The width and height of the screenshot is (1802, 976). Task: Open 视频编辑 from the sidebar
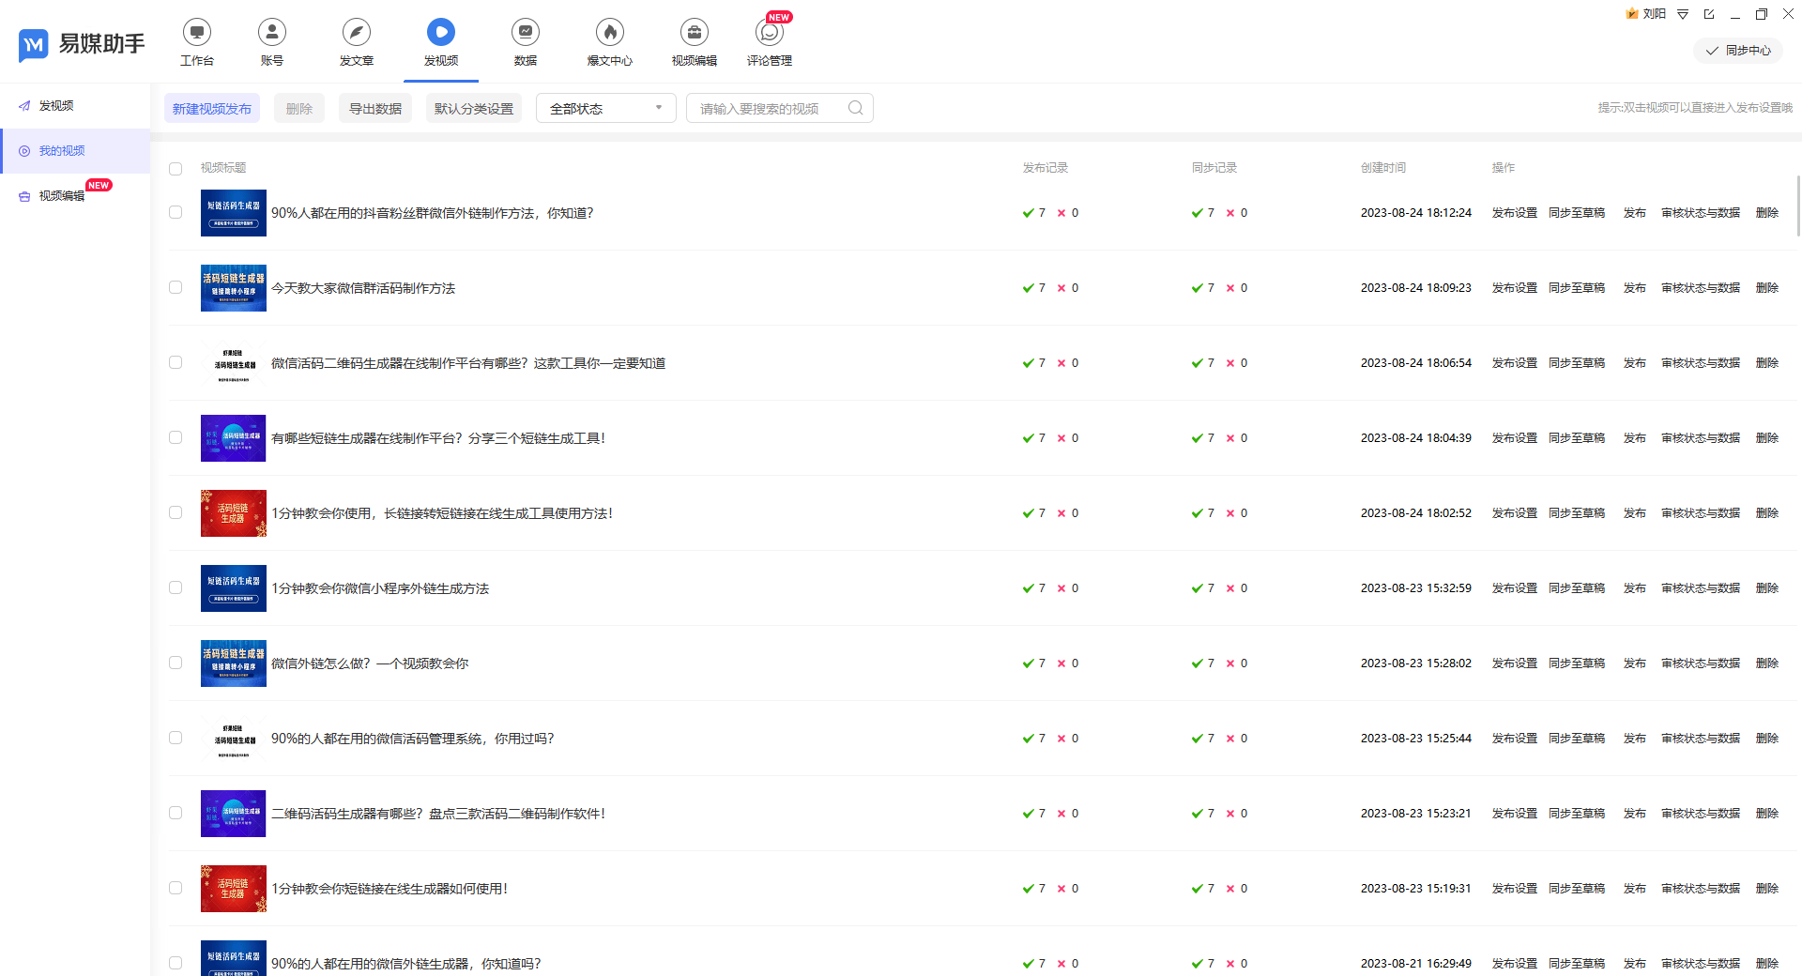(62, 195)
